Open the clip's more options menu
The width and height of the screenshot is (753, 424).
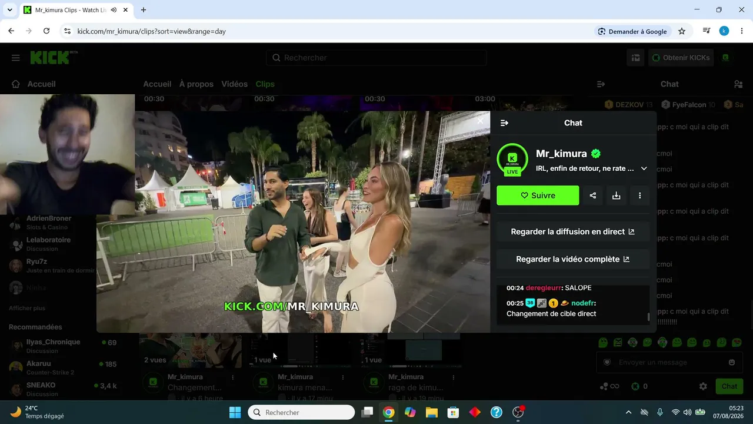point(640,196)
